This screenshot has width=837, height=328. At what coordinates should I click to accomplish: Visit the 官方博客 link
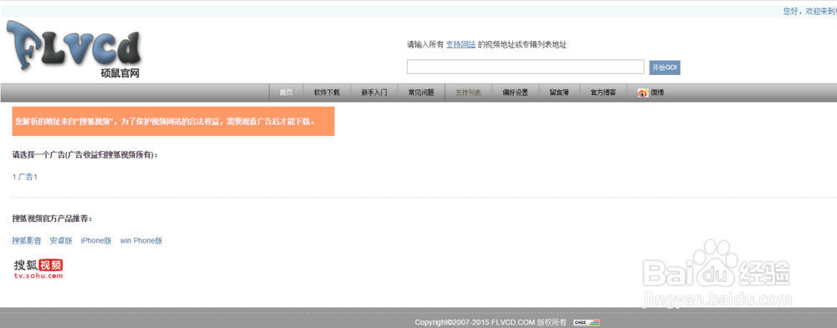[x=603, y=93]
